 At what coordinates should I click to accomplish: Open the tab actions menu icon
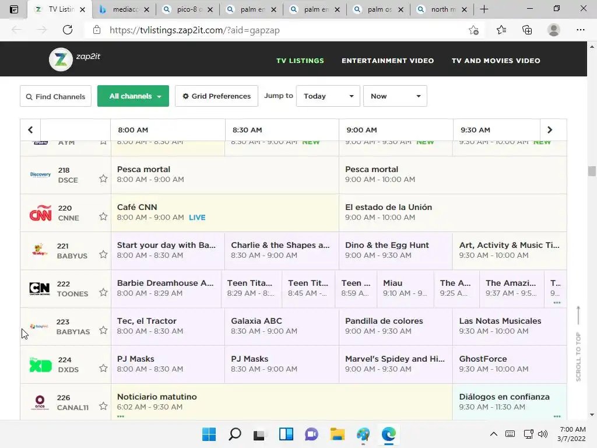pos(14,9)
